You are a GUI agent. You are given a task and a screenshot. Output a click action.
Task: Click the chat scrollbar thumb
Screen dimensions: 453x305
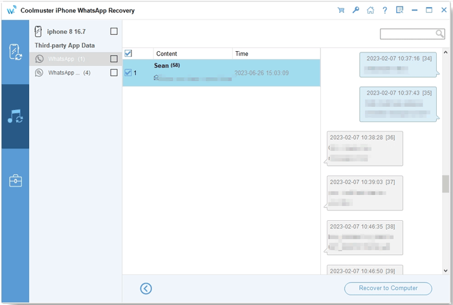445,184
